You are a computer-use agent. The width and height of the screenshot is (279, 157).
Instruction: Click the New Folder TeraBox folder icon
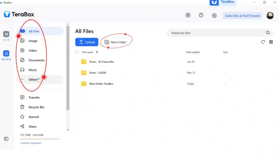click(x=84, y=84)
